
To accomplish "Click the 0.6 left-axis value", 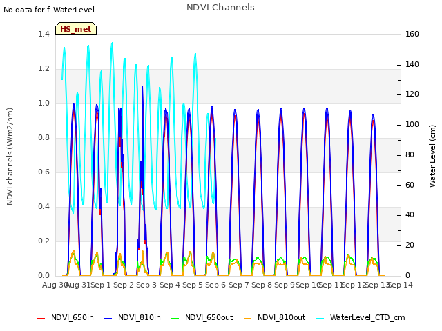I will click(44, 172).
